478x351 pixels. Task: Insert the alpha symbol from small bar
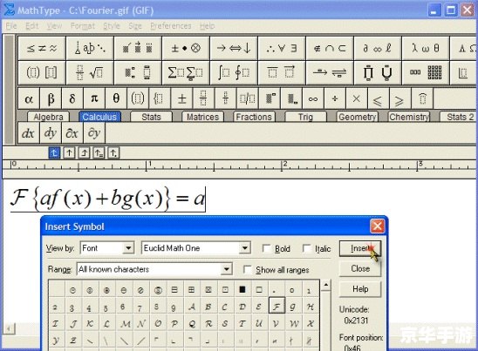[x=29, y=98]
